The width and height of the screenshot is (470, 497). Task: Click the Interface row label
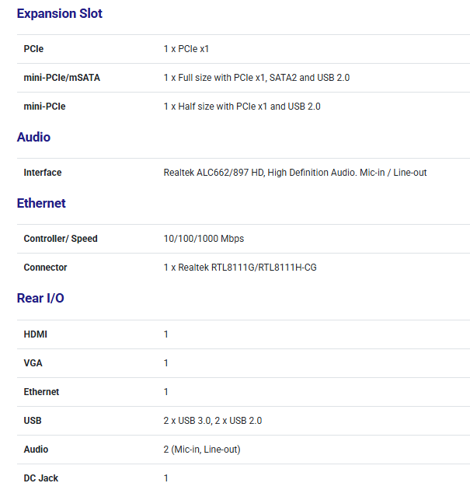43,173
